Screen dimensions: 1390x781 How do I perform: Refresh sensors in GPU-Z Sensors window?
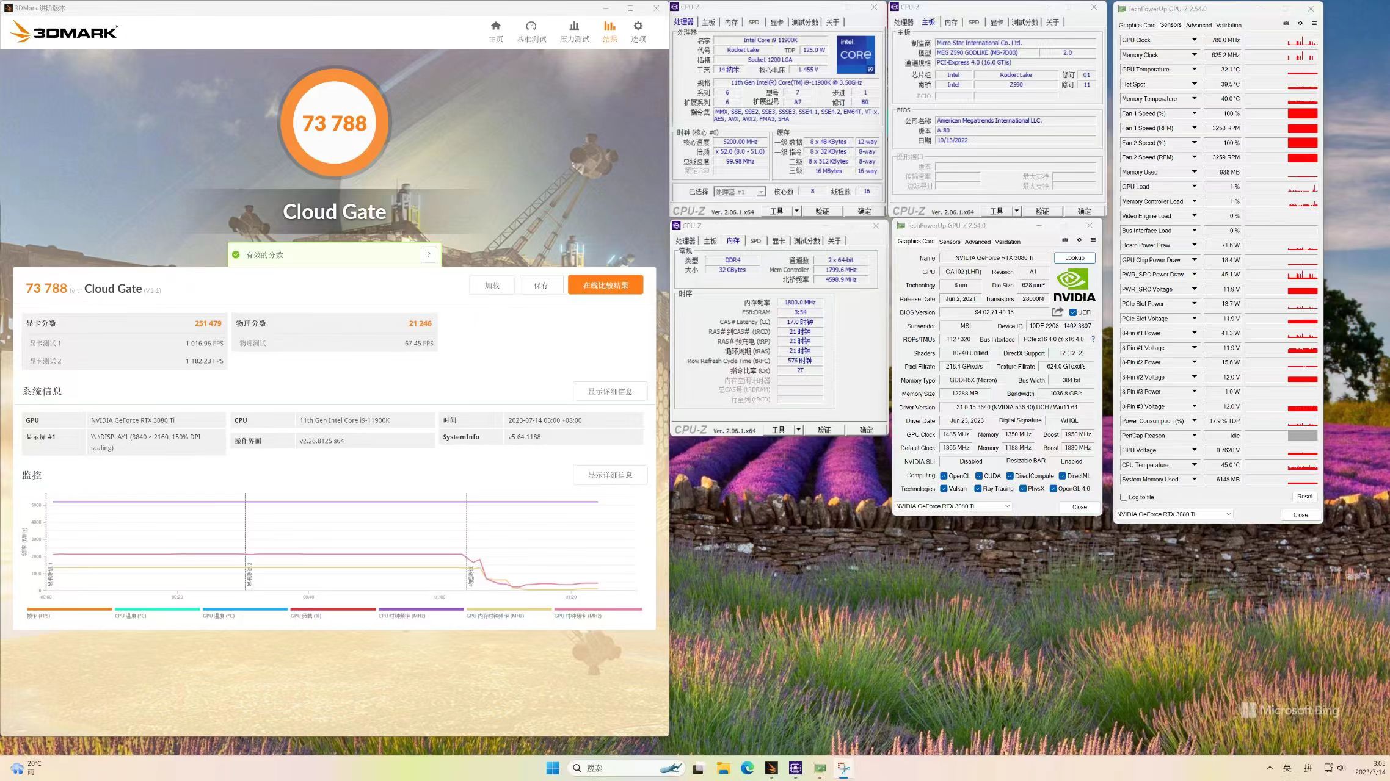point(1300,23)
